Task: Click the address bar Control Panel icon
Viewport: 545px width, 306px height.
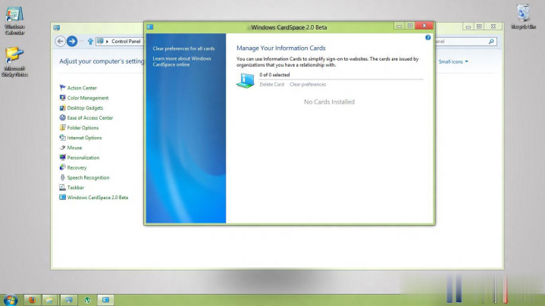Action: (x=100, y=41)
